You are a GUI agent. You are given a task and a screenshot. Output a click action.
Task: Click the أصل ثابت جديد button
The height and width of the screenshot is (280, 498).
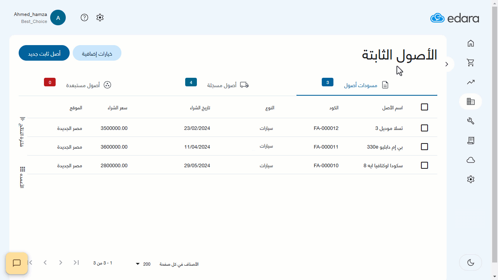[x=44, y=53]
